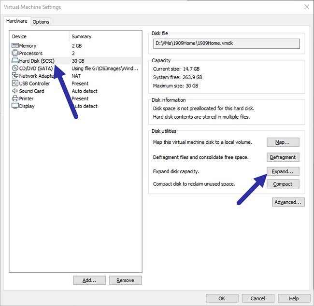Screen dimensions: 314x306
Task: Select the Display monitor icon
Action: click(x=15, y=106)
